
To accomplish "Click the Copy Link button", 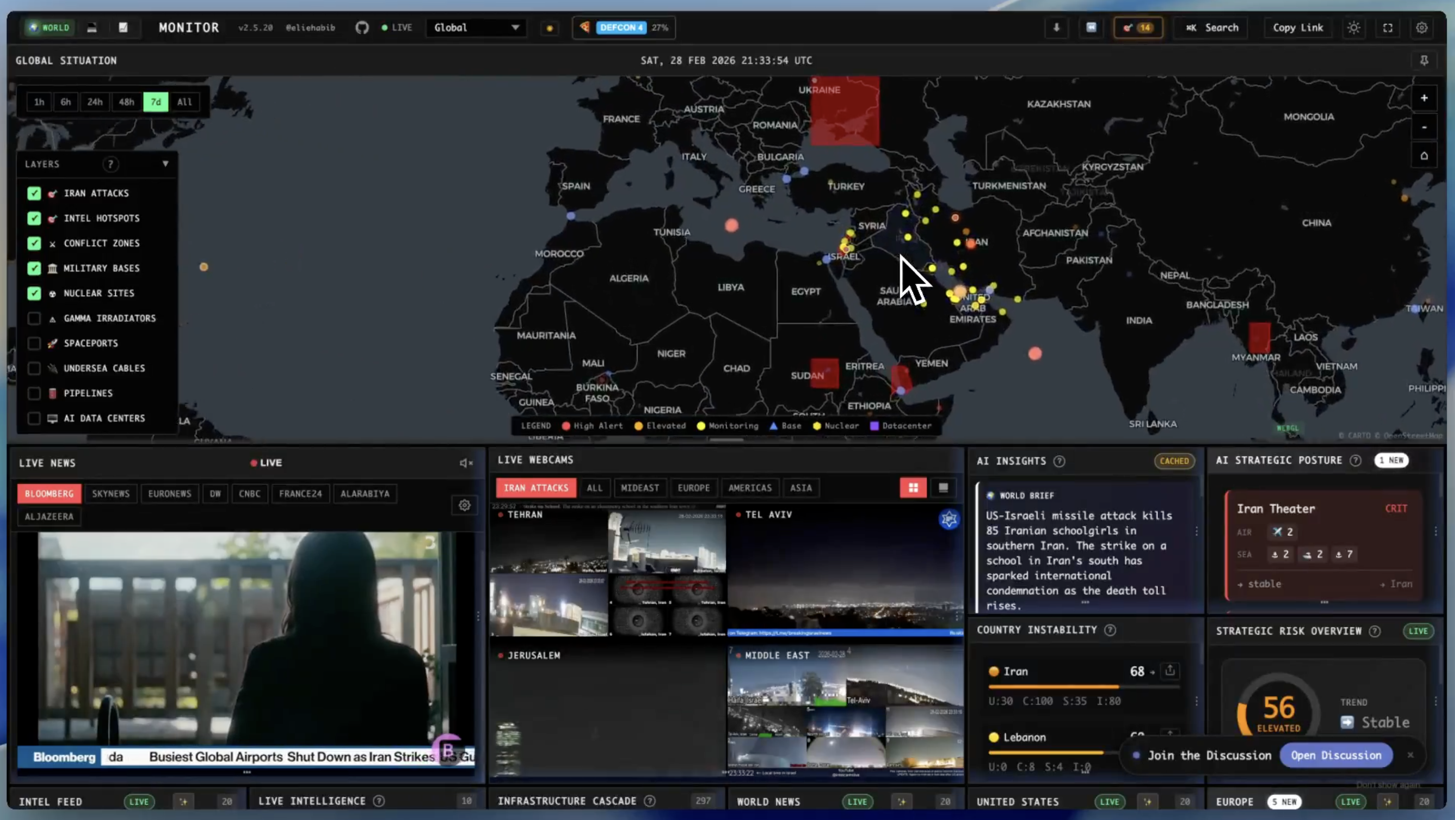I will [1297, 28].
